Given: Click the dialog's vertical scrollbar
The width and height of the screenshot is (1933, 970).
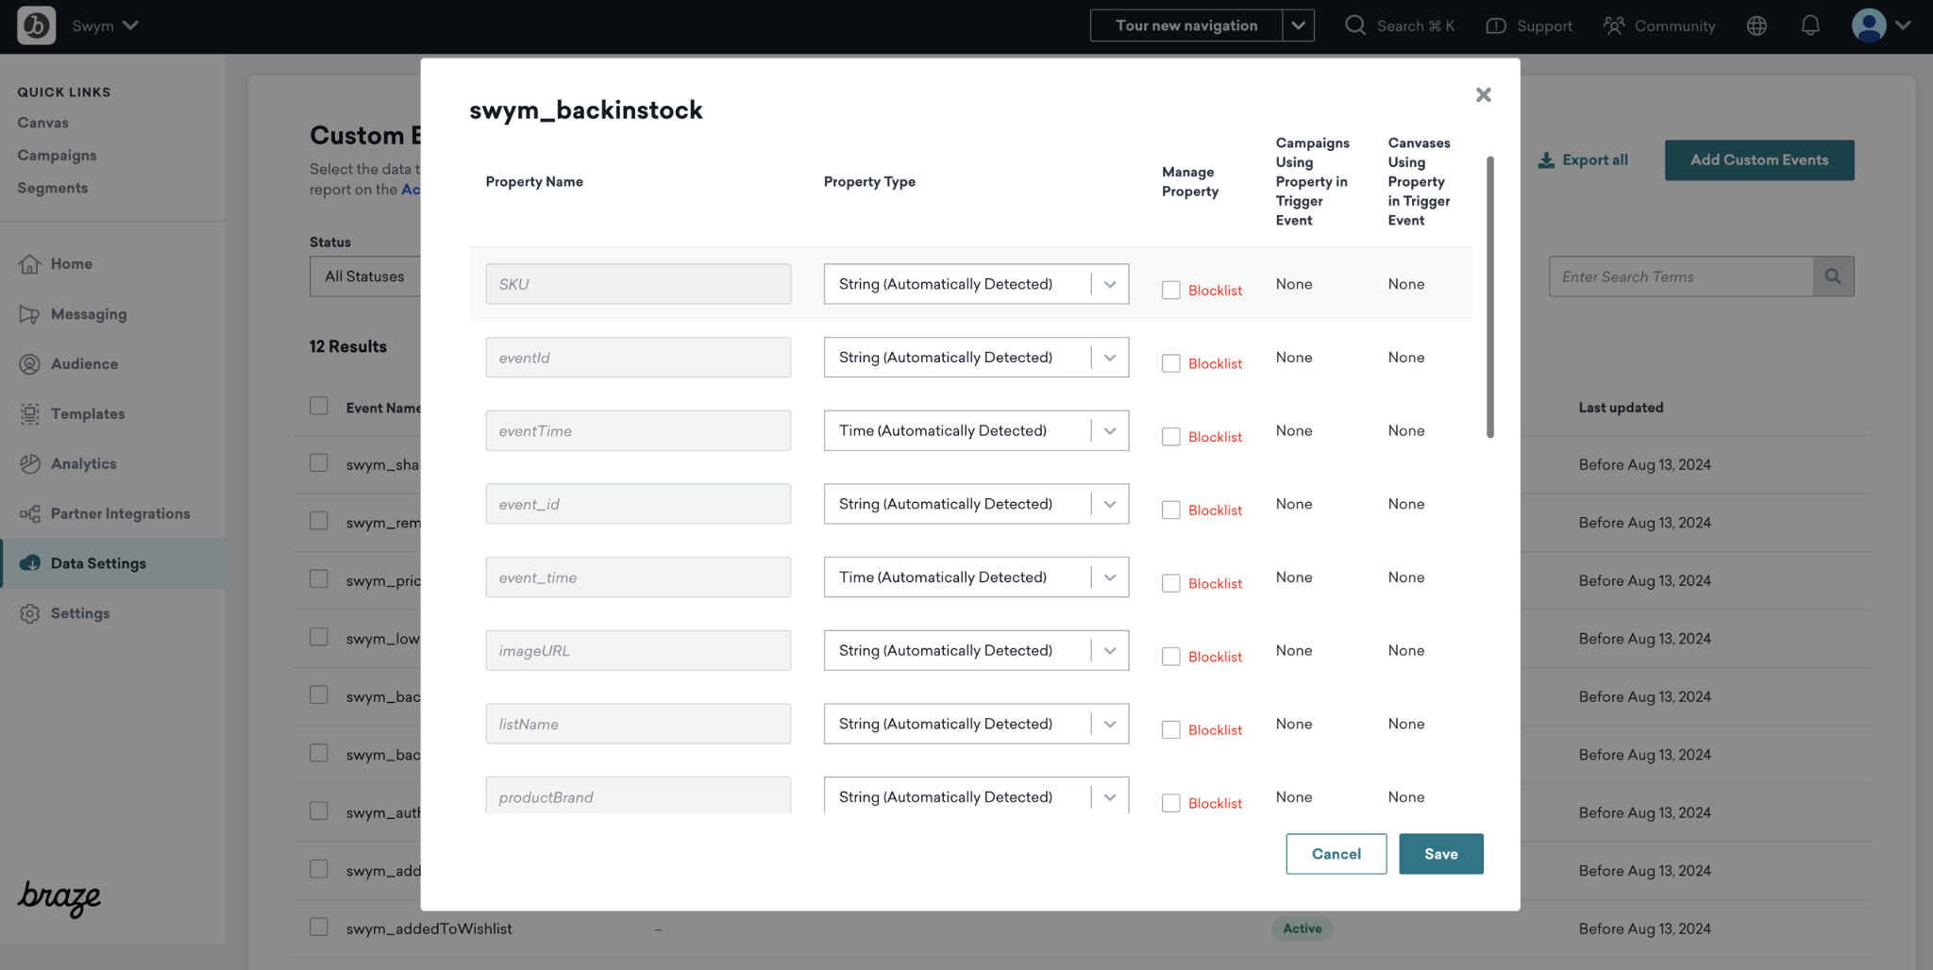Looking at the screenshot, I should 1490,297.
